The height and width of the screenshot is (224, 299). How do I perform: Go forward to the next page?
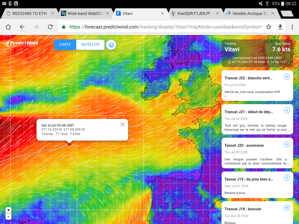click(36, 27)
